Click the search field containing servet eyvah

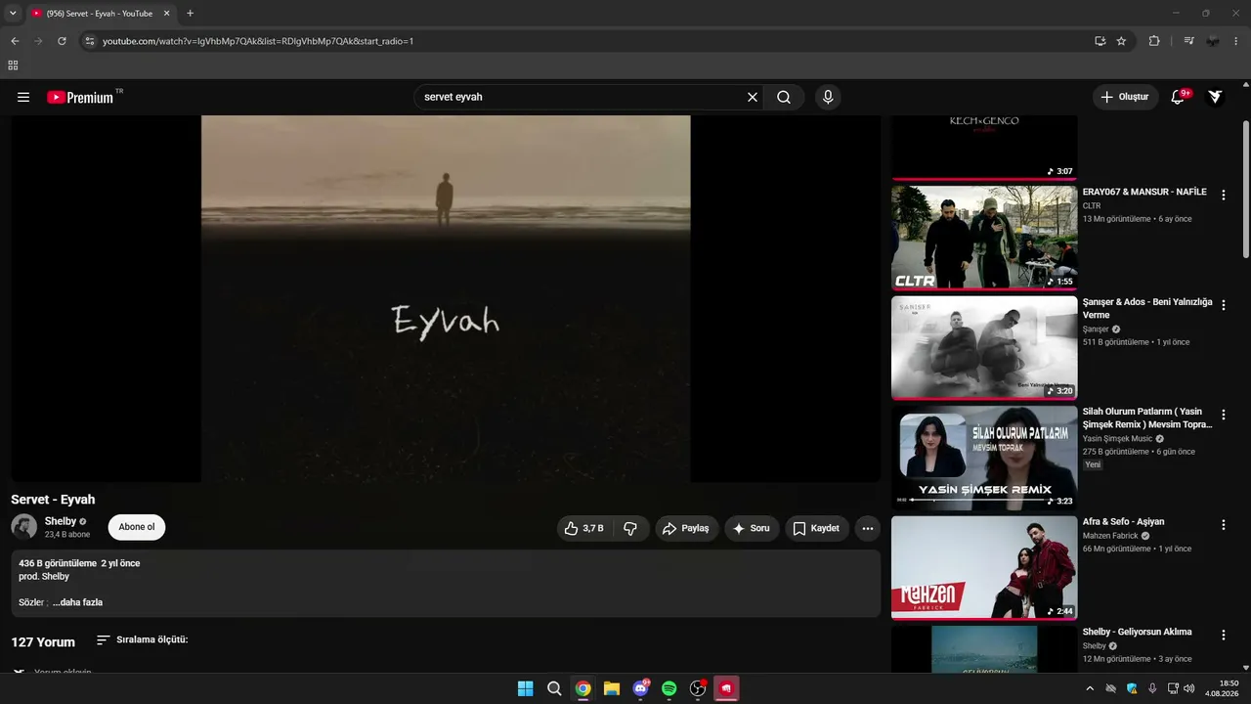click(x=581, y=97)
